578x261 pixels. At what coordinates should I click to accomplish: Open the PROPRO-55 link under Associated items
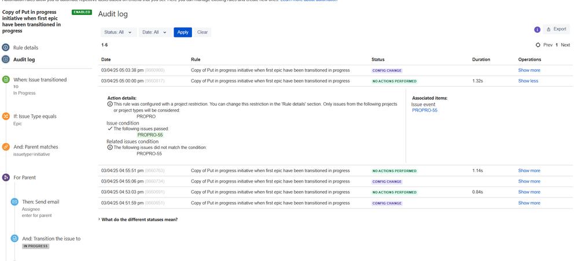[425, 110]
